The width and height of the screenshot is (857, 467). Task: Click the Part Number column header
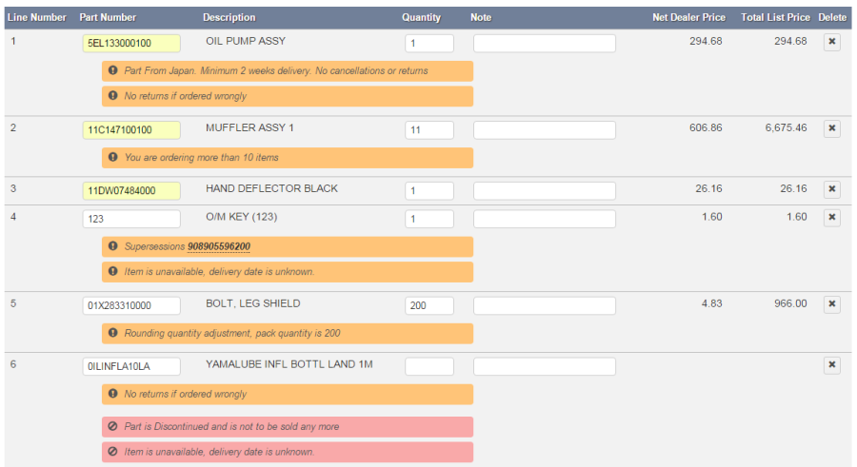(108, 17)
